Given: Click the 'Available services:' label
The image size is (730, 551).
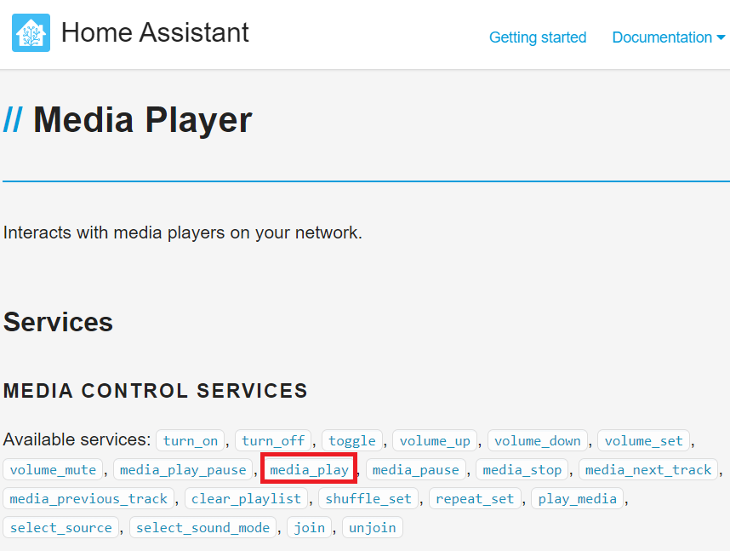Looking at the screenshot, I should pyautogui.click(x=77, y=439).
